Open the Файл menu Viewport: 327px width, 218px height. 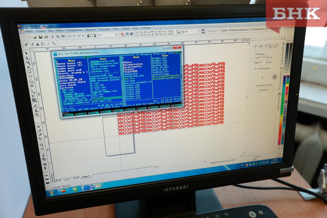pos(29,31)
